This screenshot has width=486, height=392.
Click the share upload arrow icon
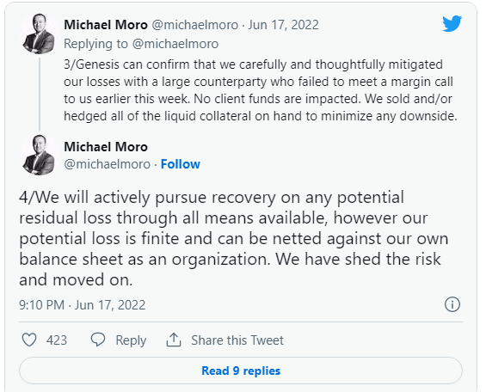click(174, 340)
